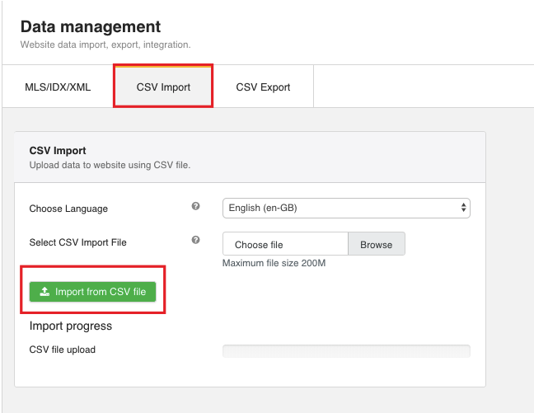Click the Select CSV Import File label
The width and height of the screenshot is (534, 413).
(78, 242)
